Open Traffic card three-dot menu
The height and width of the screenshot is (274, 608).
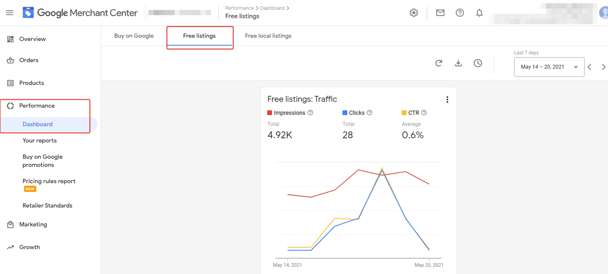coord(447,100)
